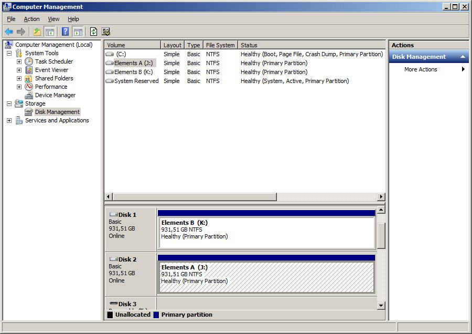Sort by the Status column header
The height and width of the screenshot is (334, 472).
point(312,45)
